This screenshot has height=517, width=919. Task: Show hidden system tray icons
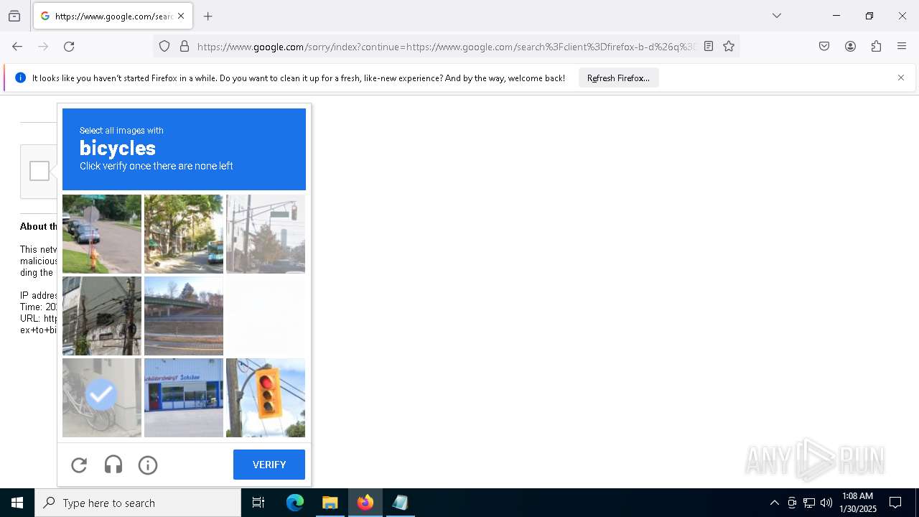pos(774,503)
